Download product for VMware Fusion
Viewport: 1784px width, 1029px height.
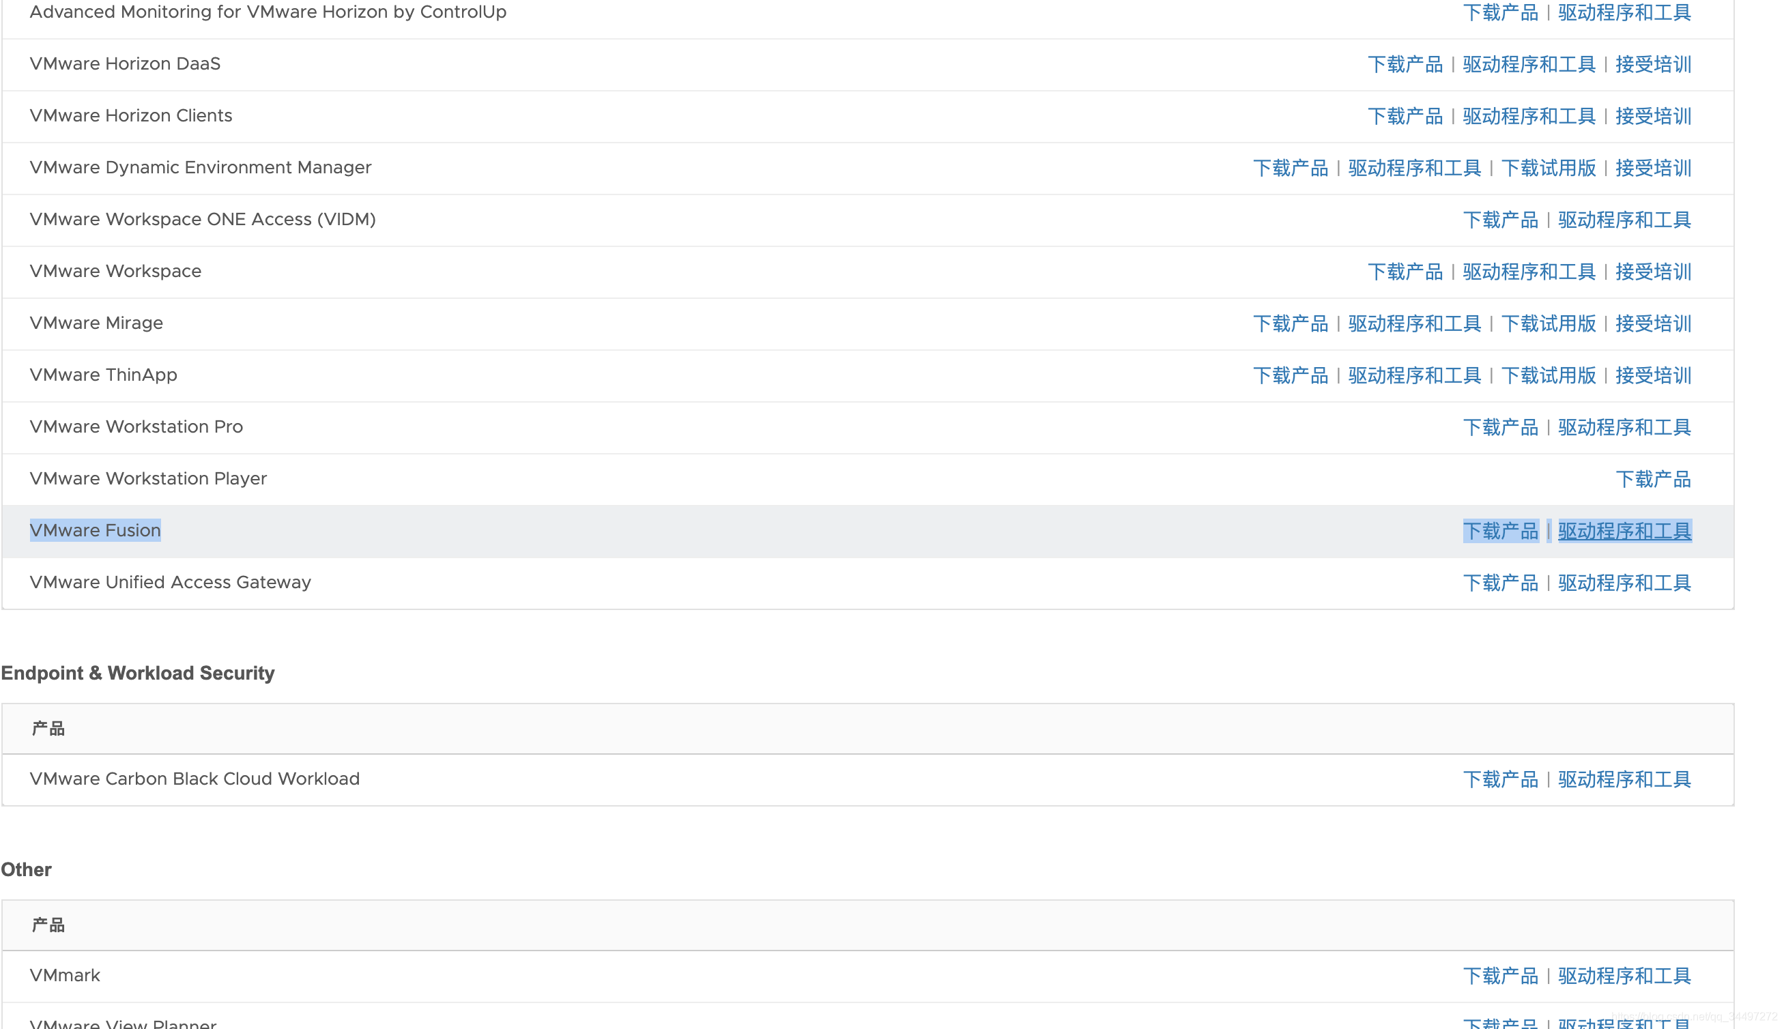1500,531
